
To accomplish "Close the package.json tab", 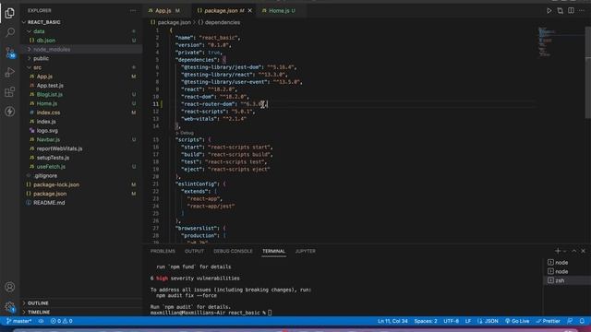I will point(250,10).
